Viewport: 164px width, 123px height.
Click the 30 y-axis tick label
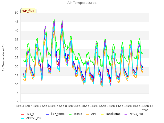(x=16, y=49)
